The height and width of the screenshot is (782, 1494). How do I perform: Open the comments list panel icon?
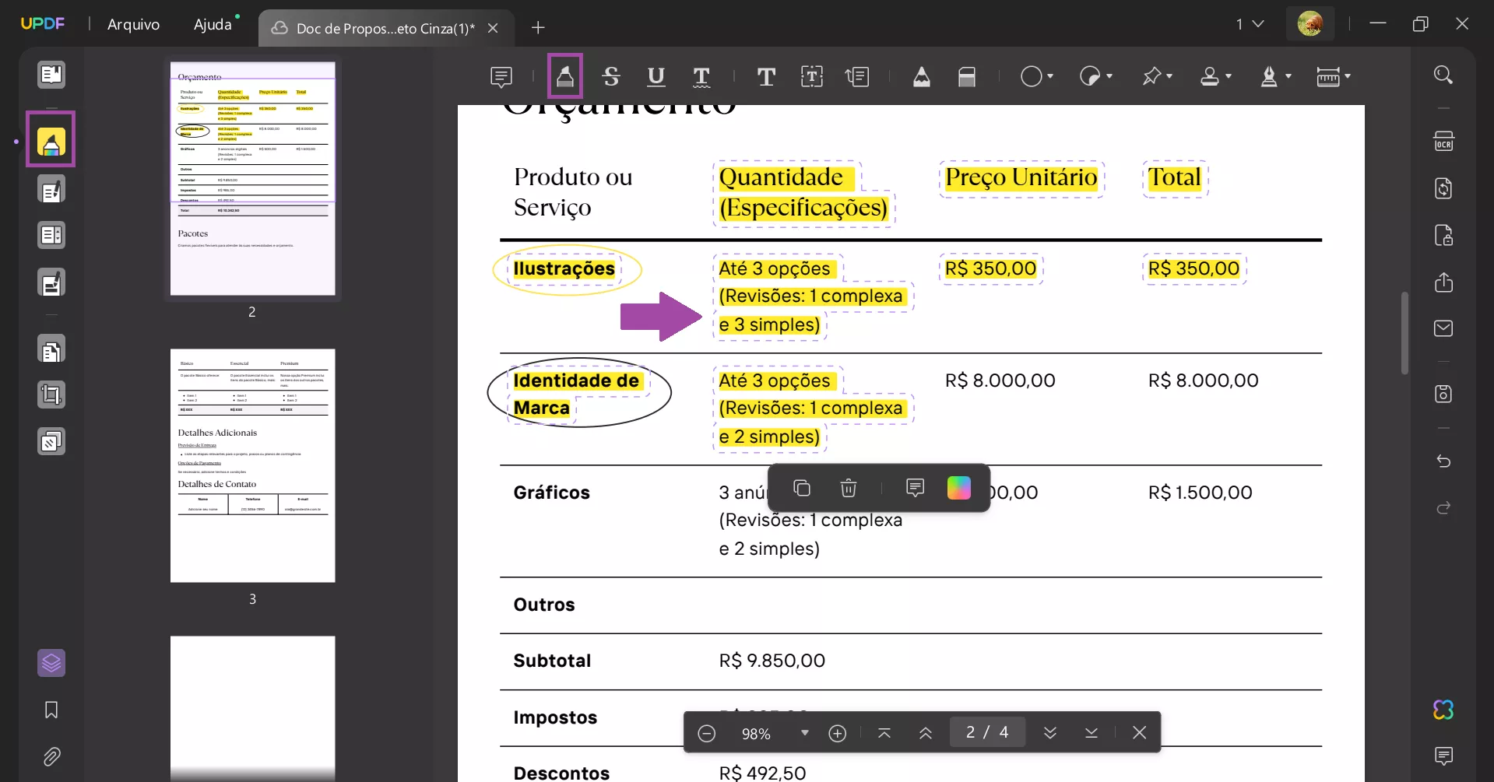pos(1443,756)
